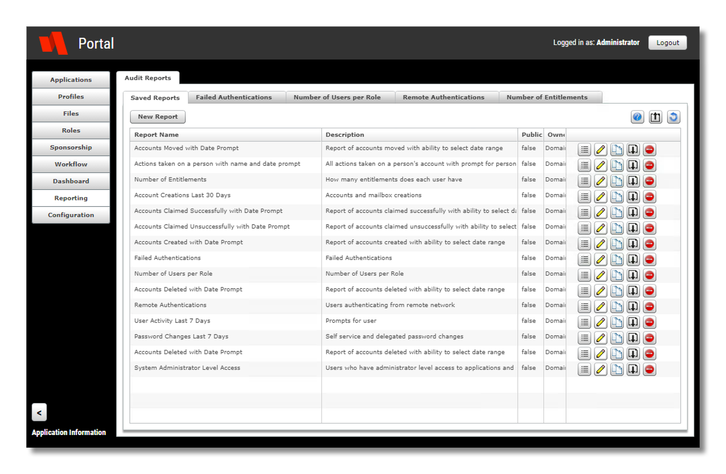The height and width of the screenshot is (474, 726).
Task: Refresh the reports list with the circular arrow icon
Action: click(x=673, y=117)
